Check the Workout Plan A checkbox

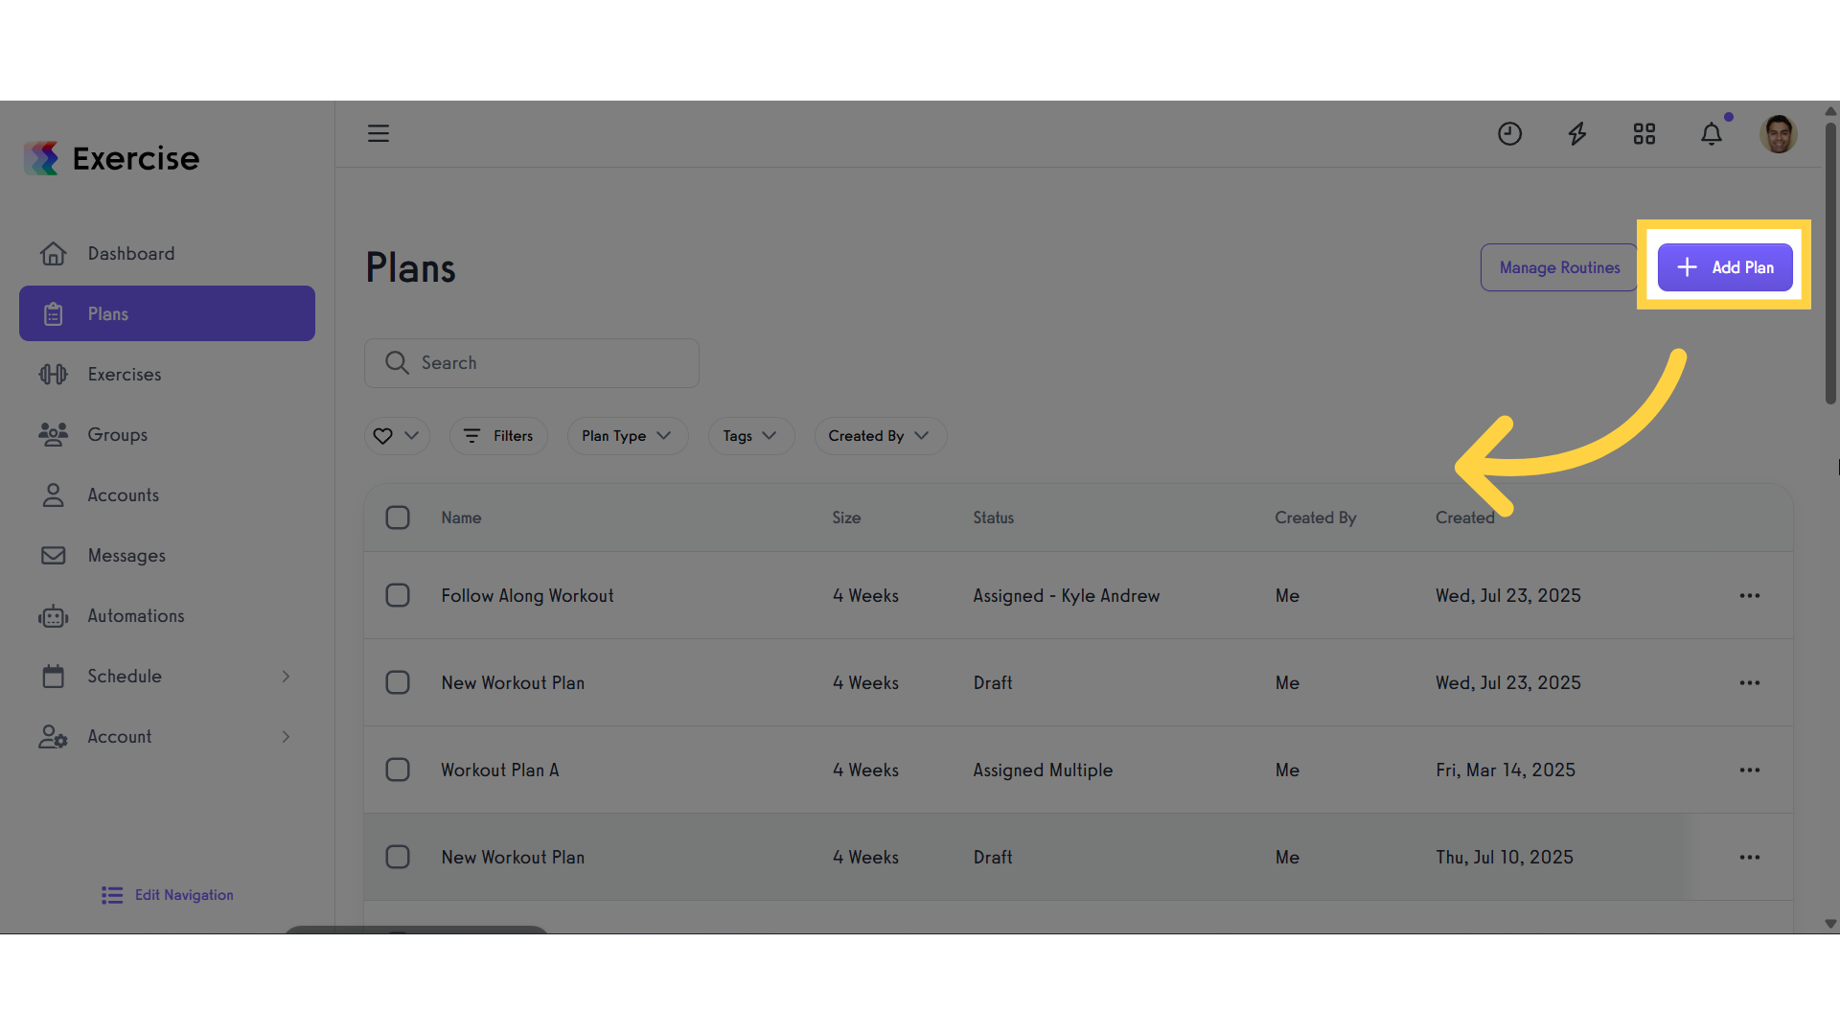tap(398, 770)
